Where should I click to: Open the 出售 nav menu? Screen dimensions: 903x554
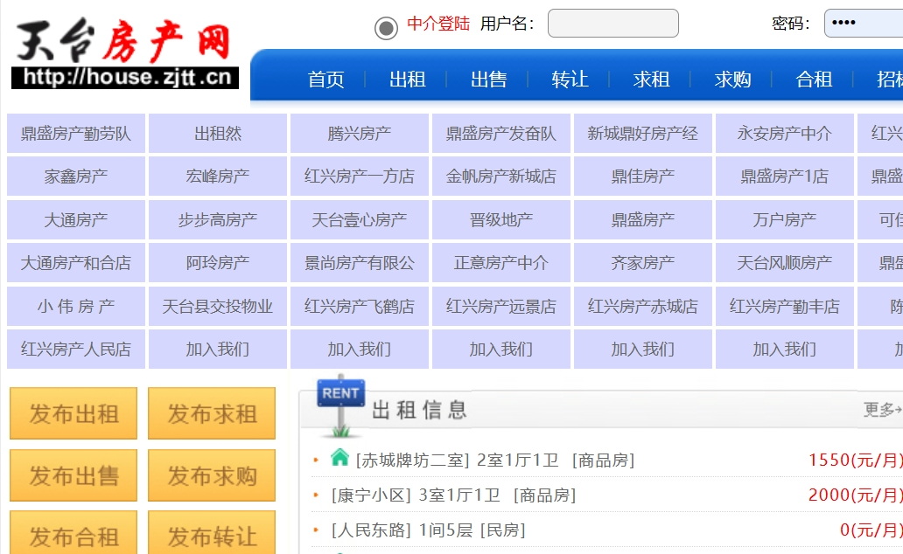point(488,79)
